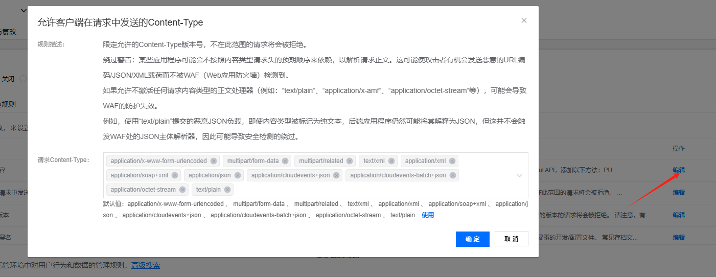Confirm with the 确定 button
The image size is (716, 277).
tap(472, 239)
